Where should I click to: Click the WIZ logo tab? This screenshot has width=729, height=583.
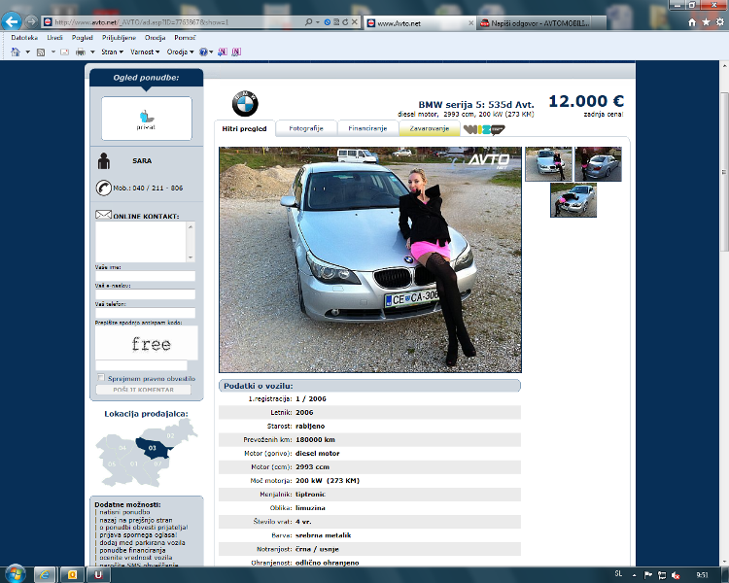(483, 129)
